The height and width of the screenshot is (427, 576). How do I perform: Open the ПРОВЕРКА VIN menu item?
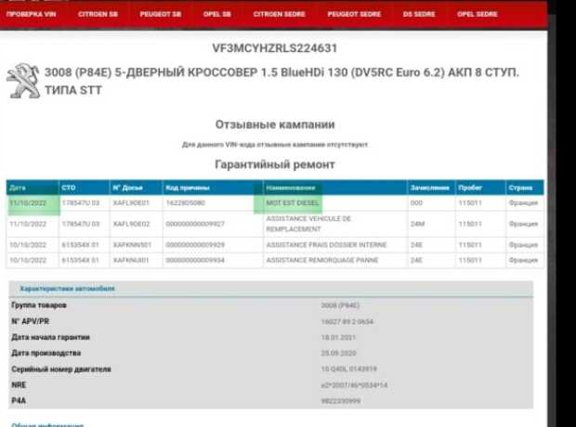pyautogui.click(x=32, y=14)
